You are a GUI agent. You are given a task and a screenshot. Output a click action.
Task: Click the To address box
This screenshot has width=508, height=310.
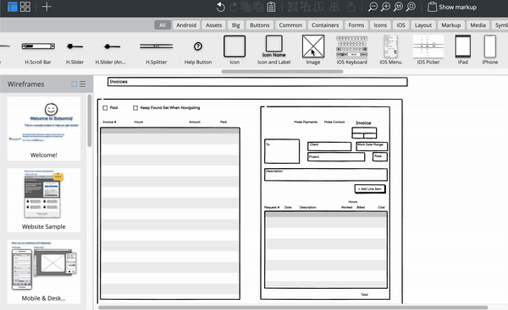[282, 151]
